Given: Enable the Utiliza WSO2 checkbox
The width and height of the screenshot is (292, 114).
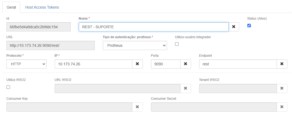Looking at the screenshot, I should pyautogui.click(x=8, y=87).
